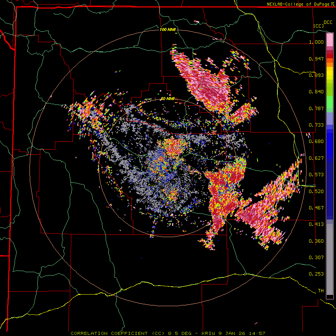The image size is (336, 336).
Task: Click the 0.307 value on the color scale
Action: click(x=316, y=257)
